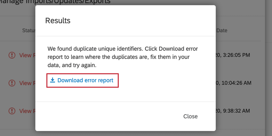Click the Download error report link
Viewport: 272px width, 136px height.
(82, 80)
